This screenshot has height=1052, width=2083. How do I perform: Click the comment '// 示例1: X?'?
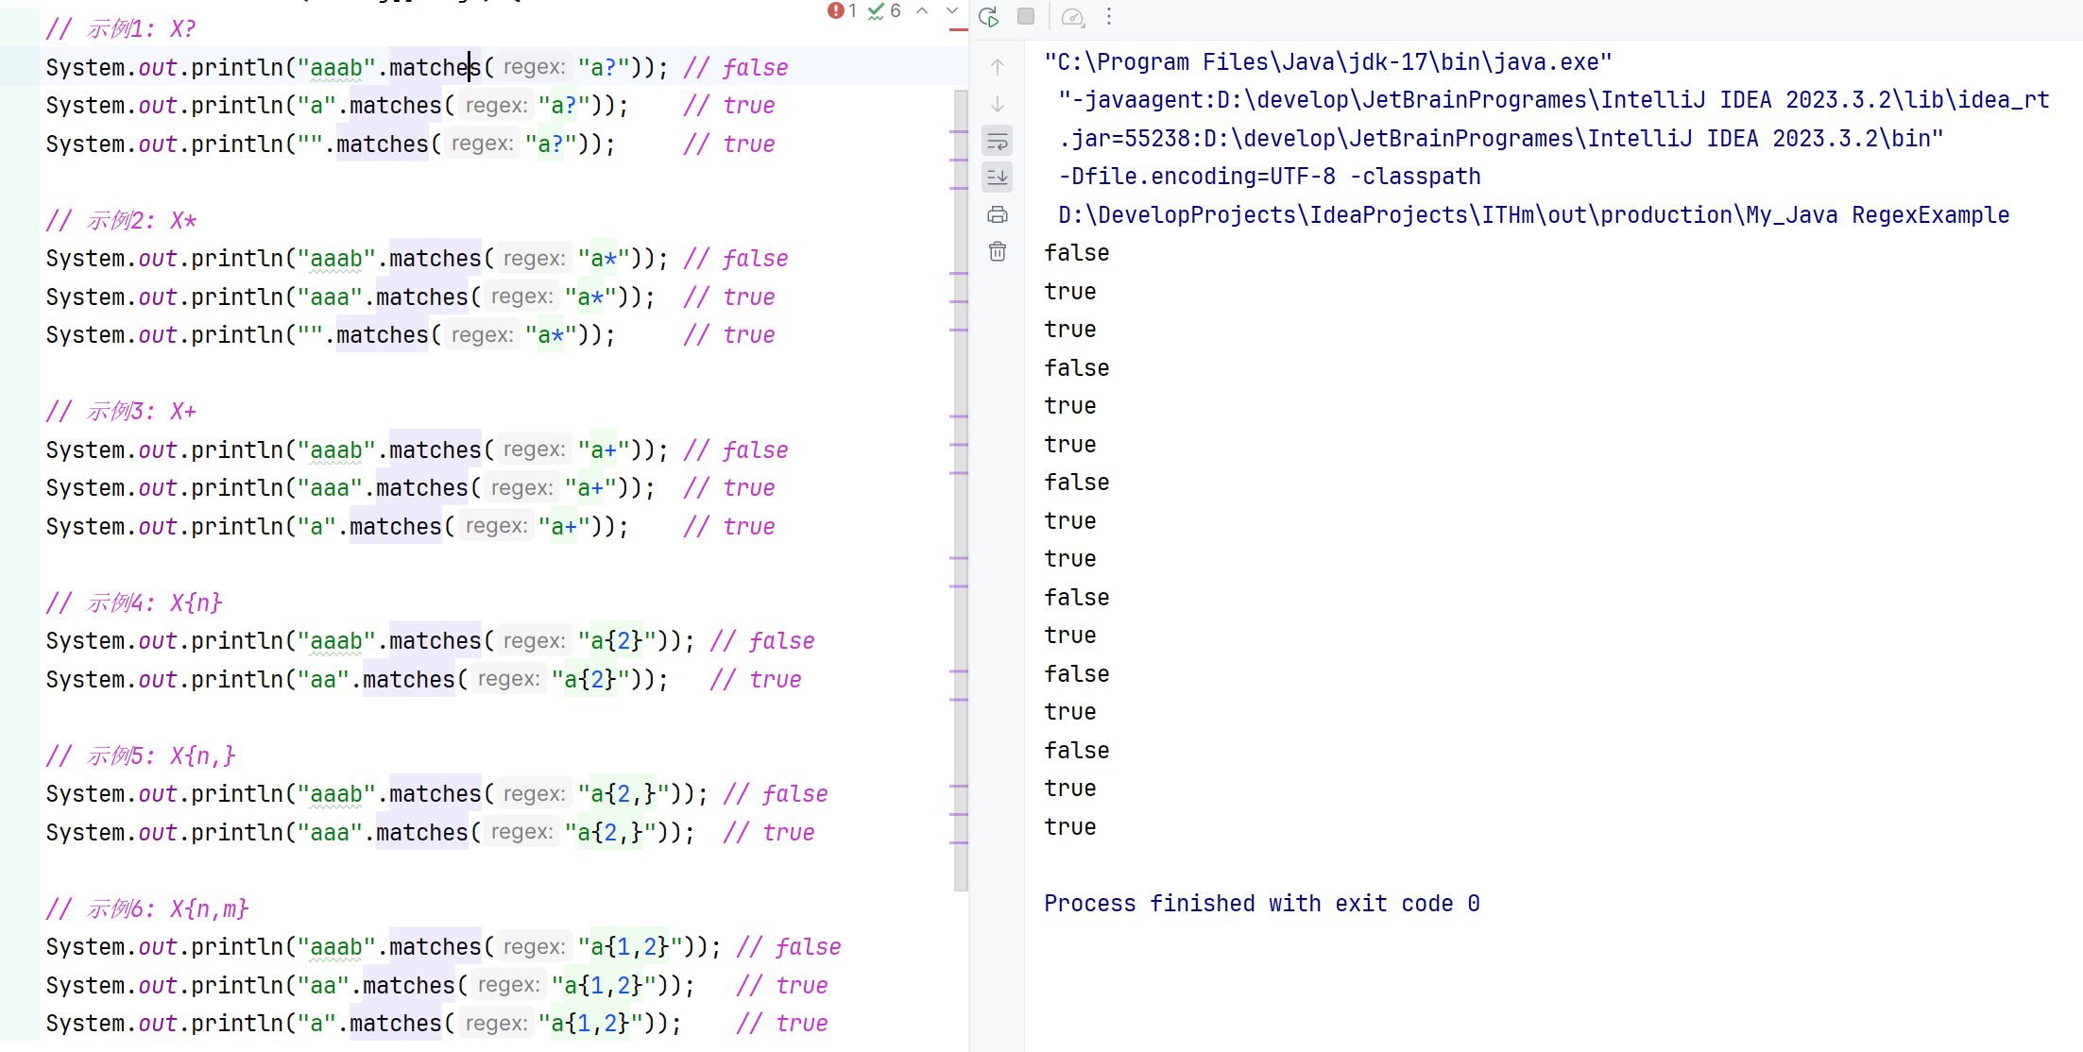pos(121,28)
